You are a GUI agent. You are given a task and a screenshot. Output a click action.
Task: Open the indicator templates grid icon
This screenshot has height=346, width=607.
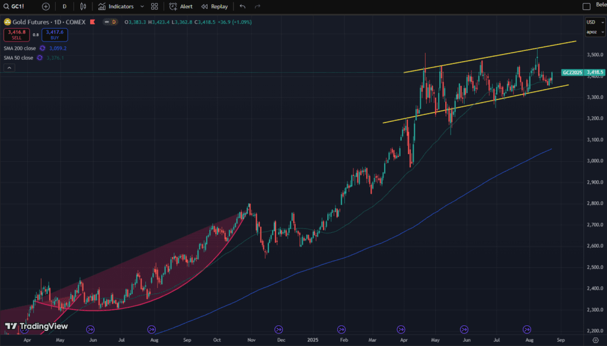click(155, 7)
